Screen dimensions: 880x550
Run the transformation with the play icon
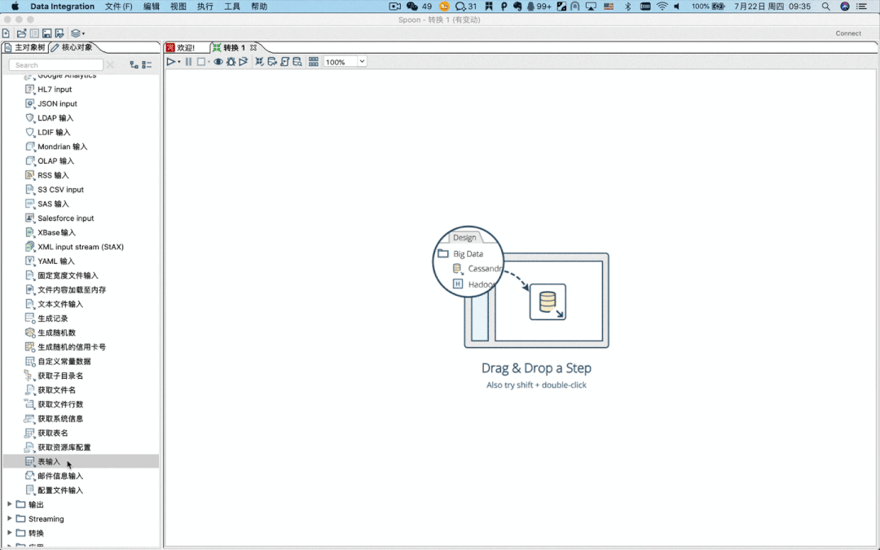[170, 62]
